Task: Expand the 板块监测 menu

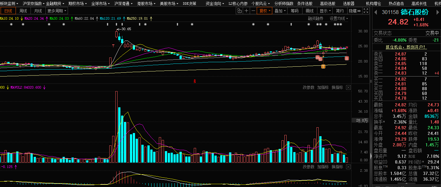Action: tap(9, 3)
